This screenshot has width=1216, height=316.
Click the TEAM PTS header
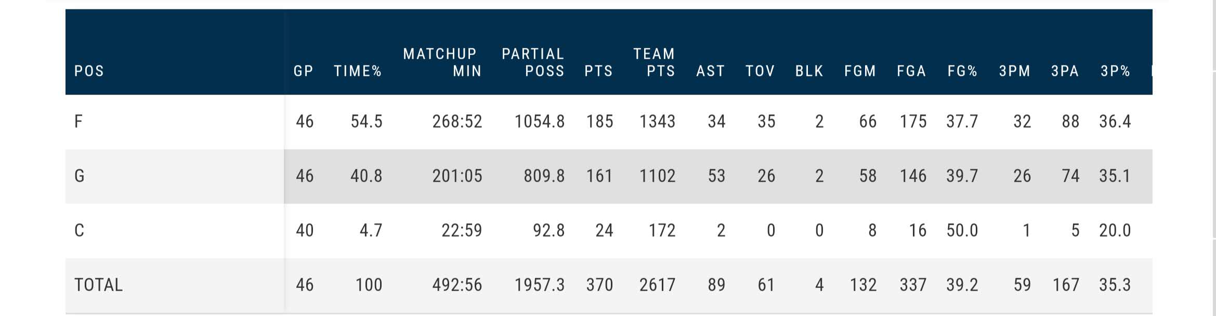pyautogui.click(x=655, y=62)
